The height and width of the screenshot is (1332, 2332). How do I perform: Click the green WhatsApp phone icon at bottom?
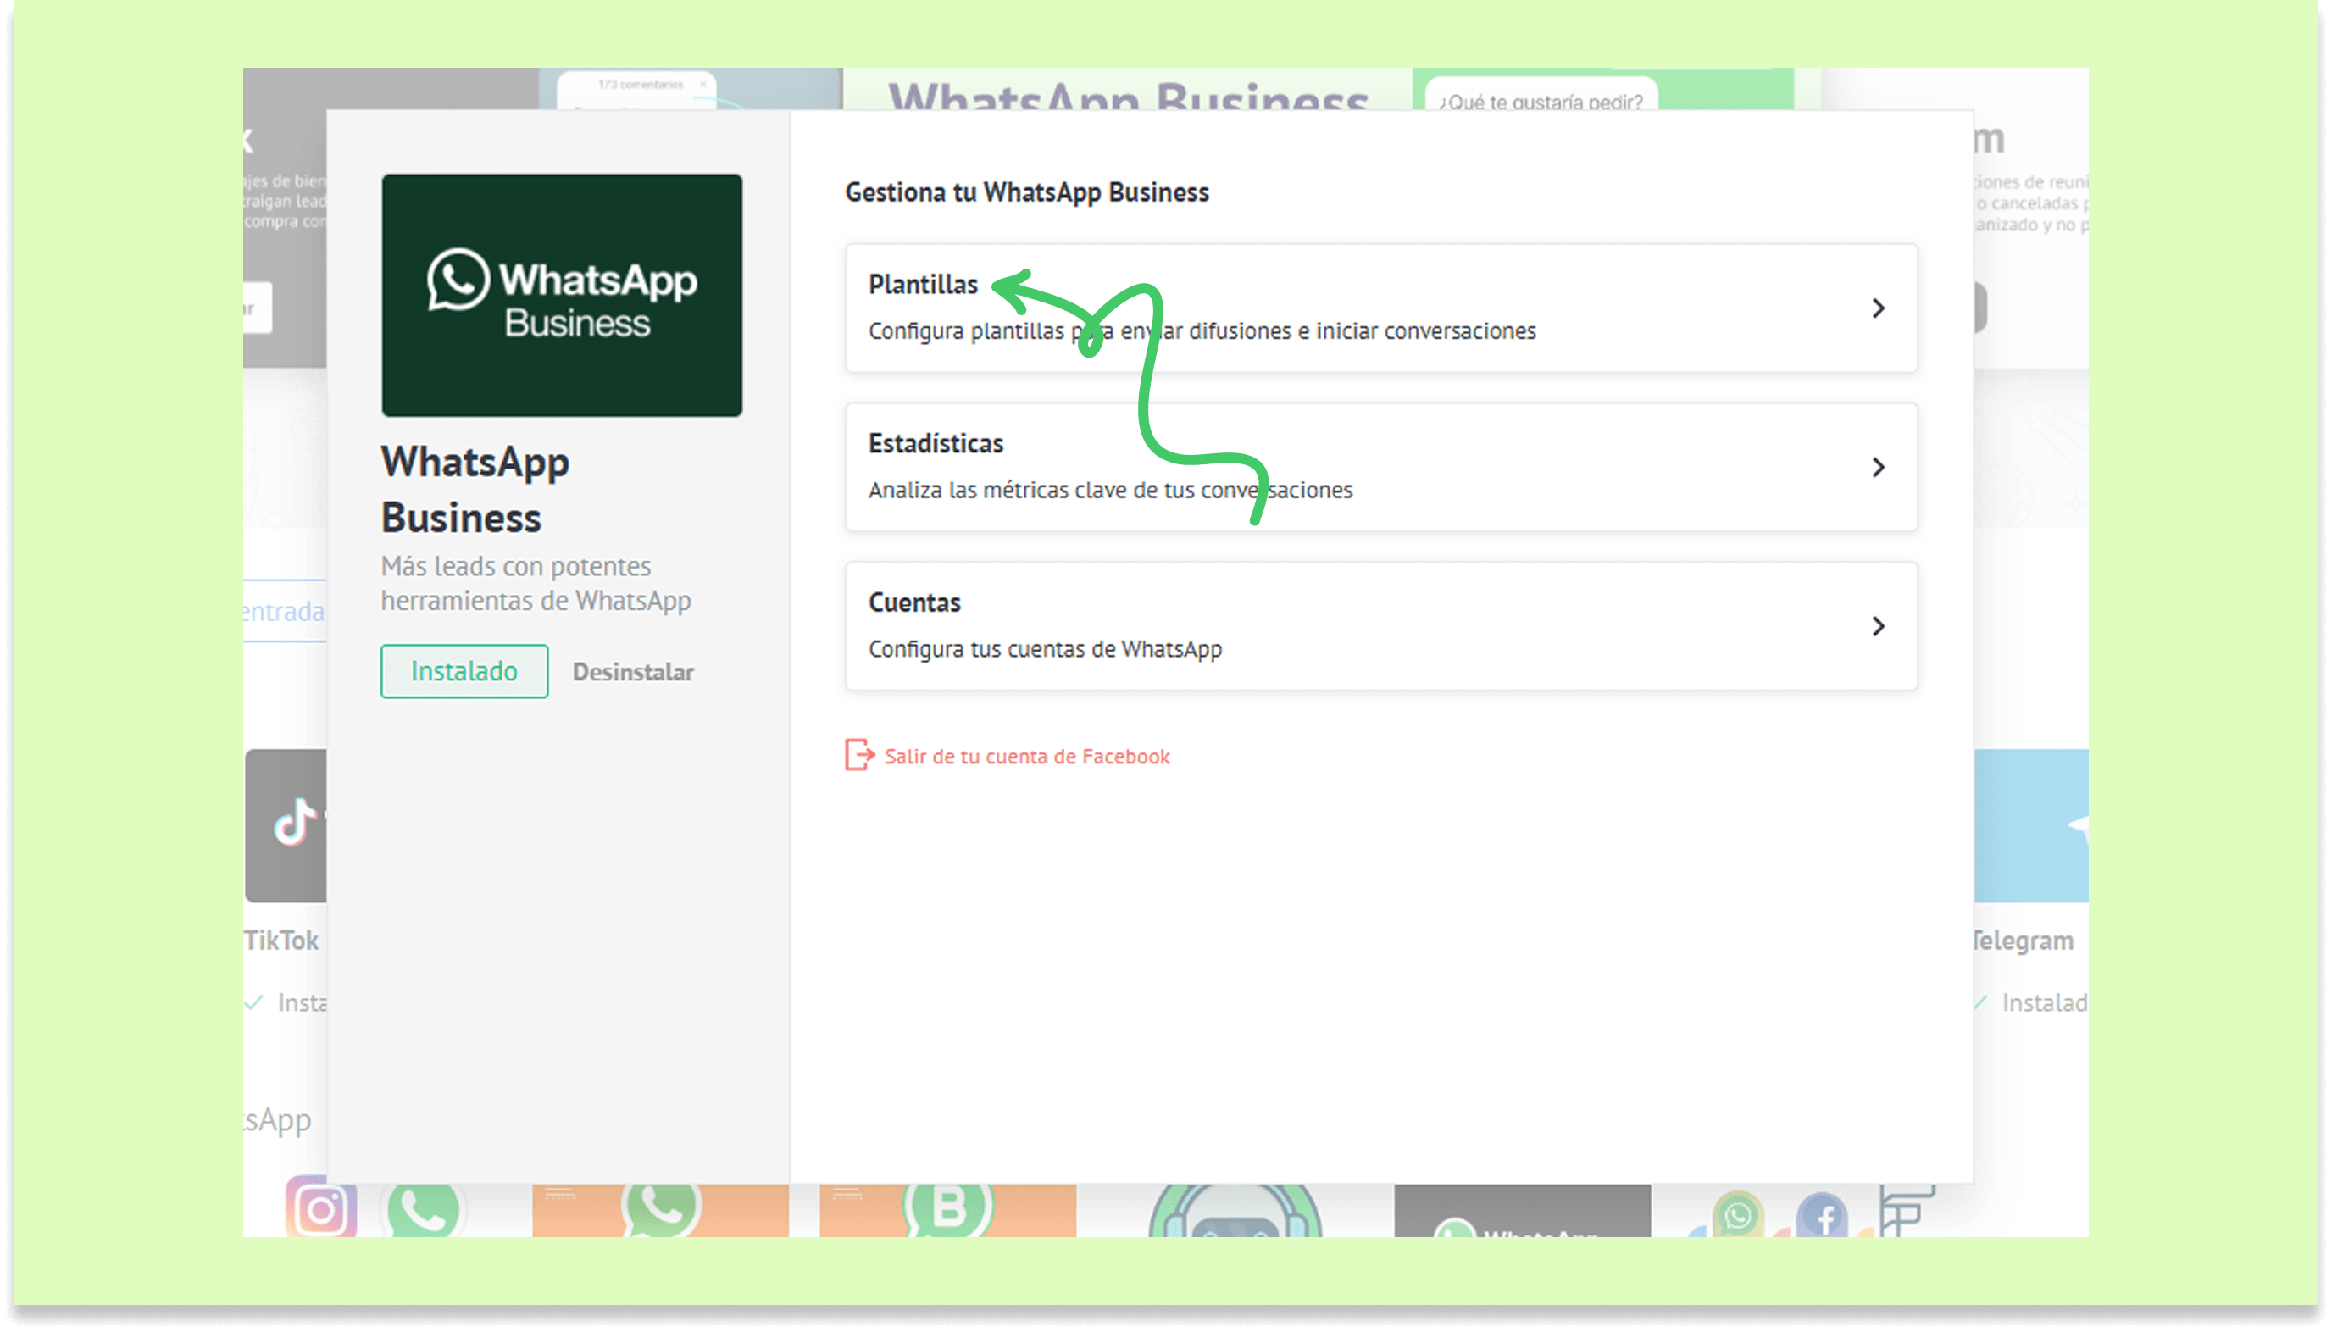(424, 1209)
